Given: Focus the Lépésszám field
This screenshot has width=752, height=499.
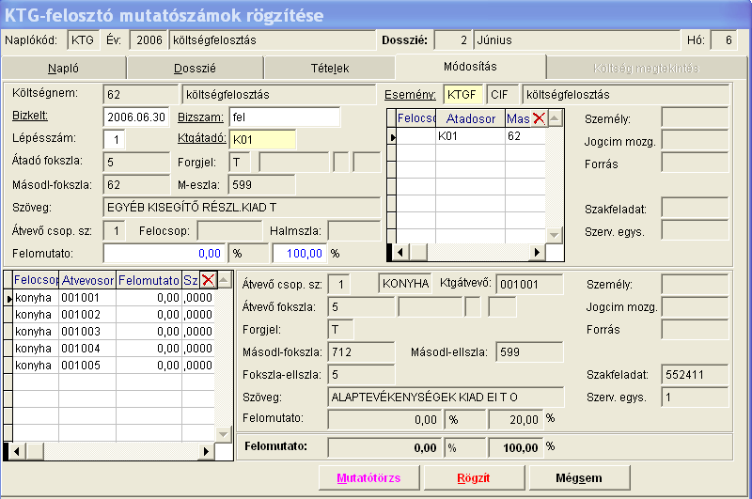Looking at the screenshot, I should coord(114,139).
